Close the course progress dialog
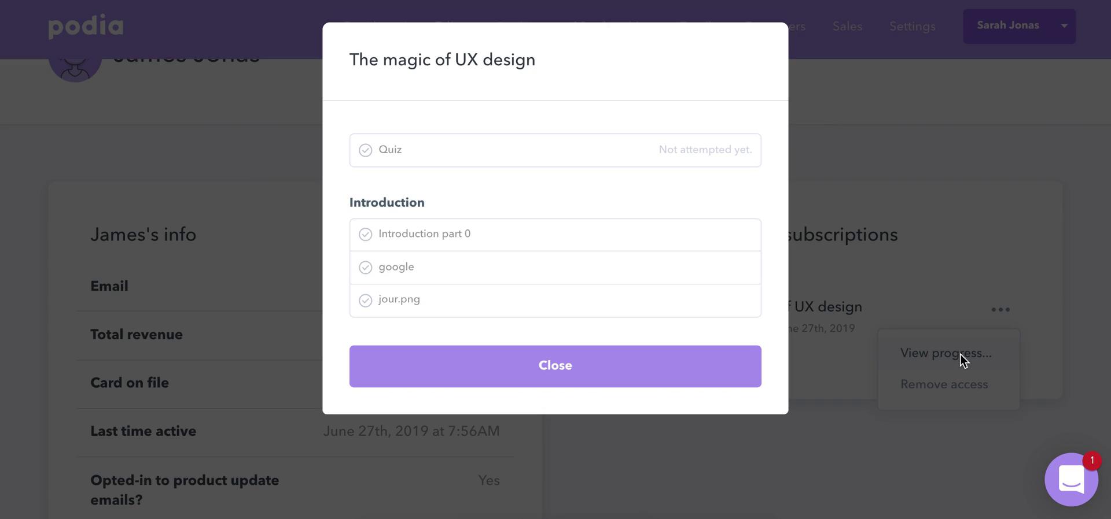The image size is (1111, 519). 555,366
